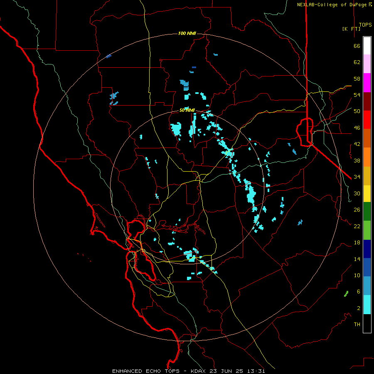Click the '26' legend value
This screenshot has width=374, height=374.
pyautogui.click(x=357, y=210)
